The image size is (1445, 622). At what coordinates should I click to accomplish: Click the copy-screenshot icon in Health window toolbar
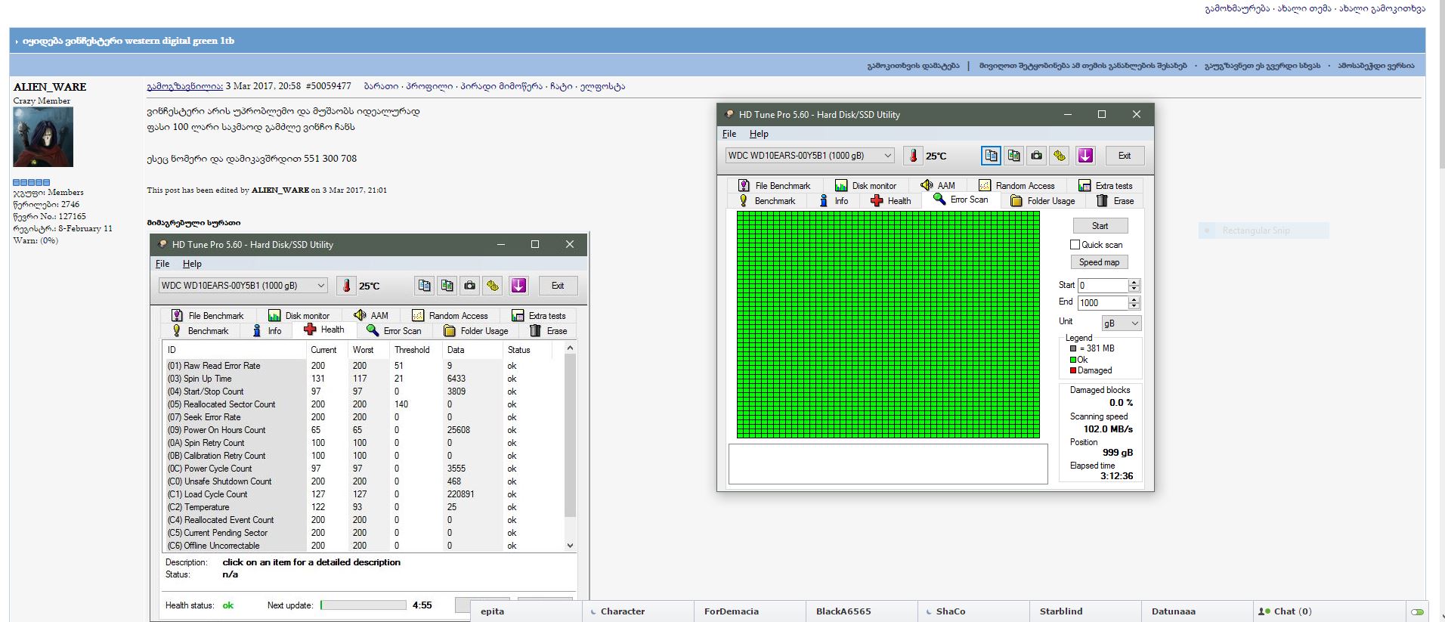pyautogui.click(x=447, y=286)
